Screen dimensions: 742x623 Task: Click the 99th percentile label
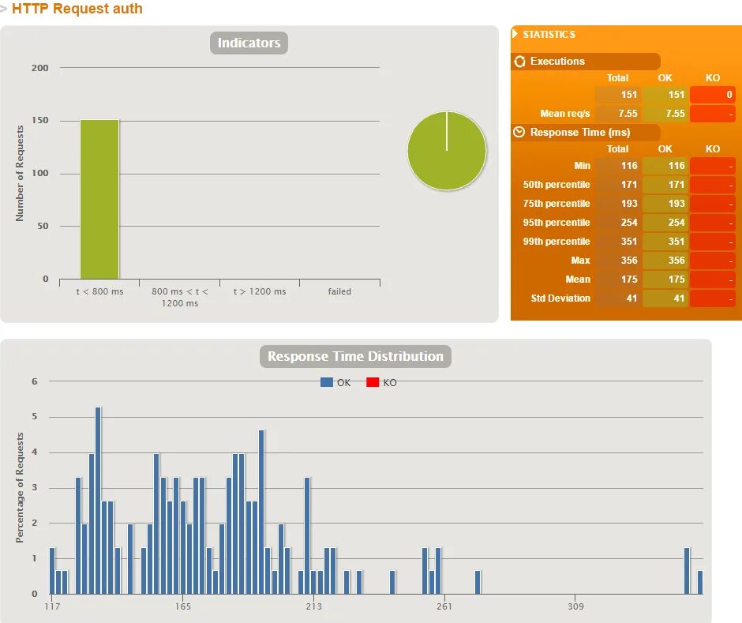(556, 242)
